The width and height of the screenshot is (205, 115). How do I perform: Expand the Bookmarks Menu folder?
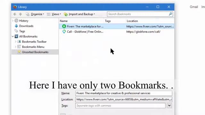coord(16,47)
